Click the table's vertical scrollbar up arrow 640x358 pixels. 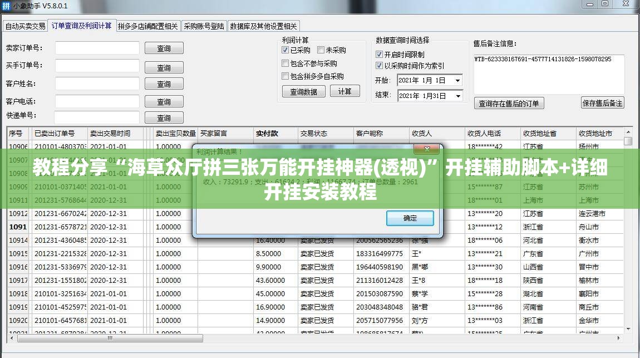(628, 132)
